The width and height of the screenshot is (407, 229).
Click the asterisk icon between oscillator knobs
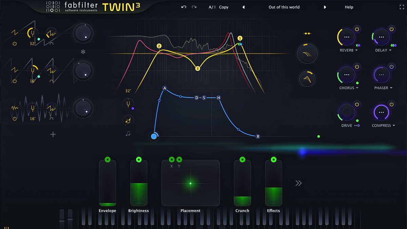[x=83, y=52]
